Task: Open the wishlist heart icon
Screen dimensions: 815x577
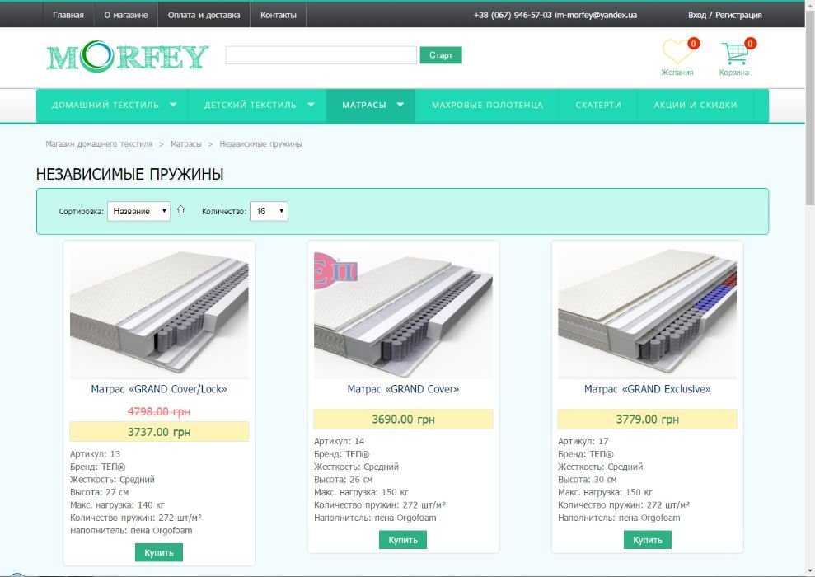Action: pyautogui.click(x=677, y=53)
